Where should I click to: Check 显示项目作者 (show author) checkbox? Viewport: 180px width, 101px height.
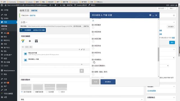(x=93, y=49)
